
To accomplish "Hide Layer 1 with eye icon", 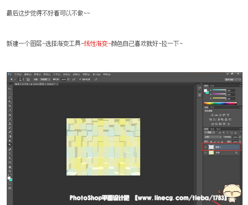I will 205,147.
